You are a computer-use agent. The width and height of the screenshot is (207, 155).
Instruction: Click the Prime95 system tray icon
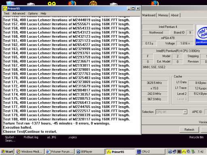coord(184,152)
